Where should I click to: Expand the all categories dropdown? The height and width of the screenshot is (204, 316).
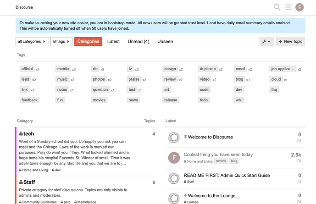[32, 41]
